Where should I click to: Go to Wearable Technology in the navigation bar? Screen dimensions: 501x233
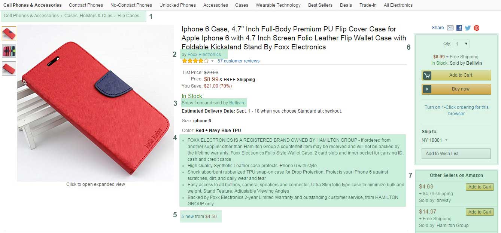click(278, 5)
